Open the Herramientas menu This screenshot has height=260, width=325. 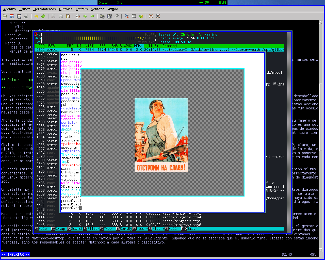[44, 9]
